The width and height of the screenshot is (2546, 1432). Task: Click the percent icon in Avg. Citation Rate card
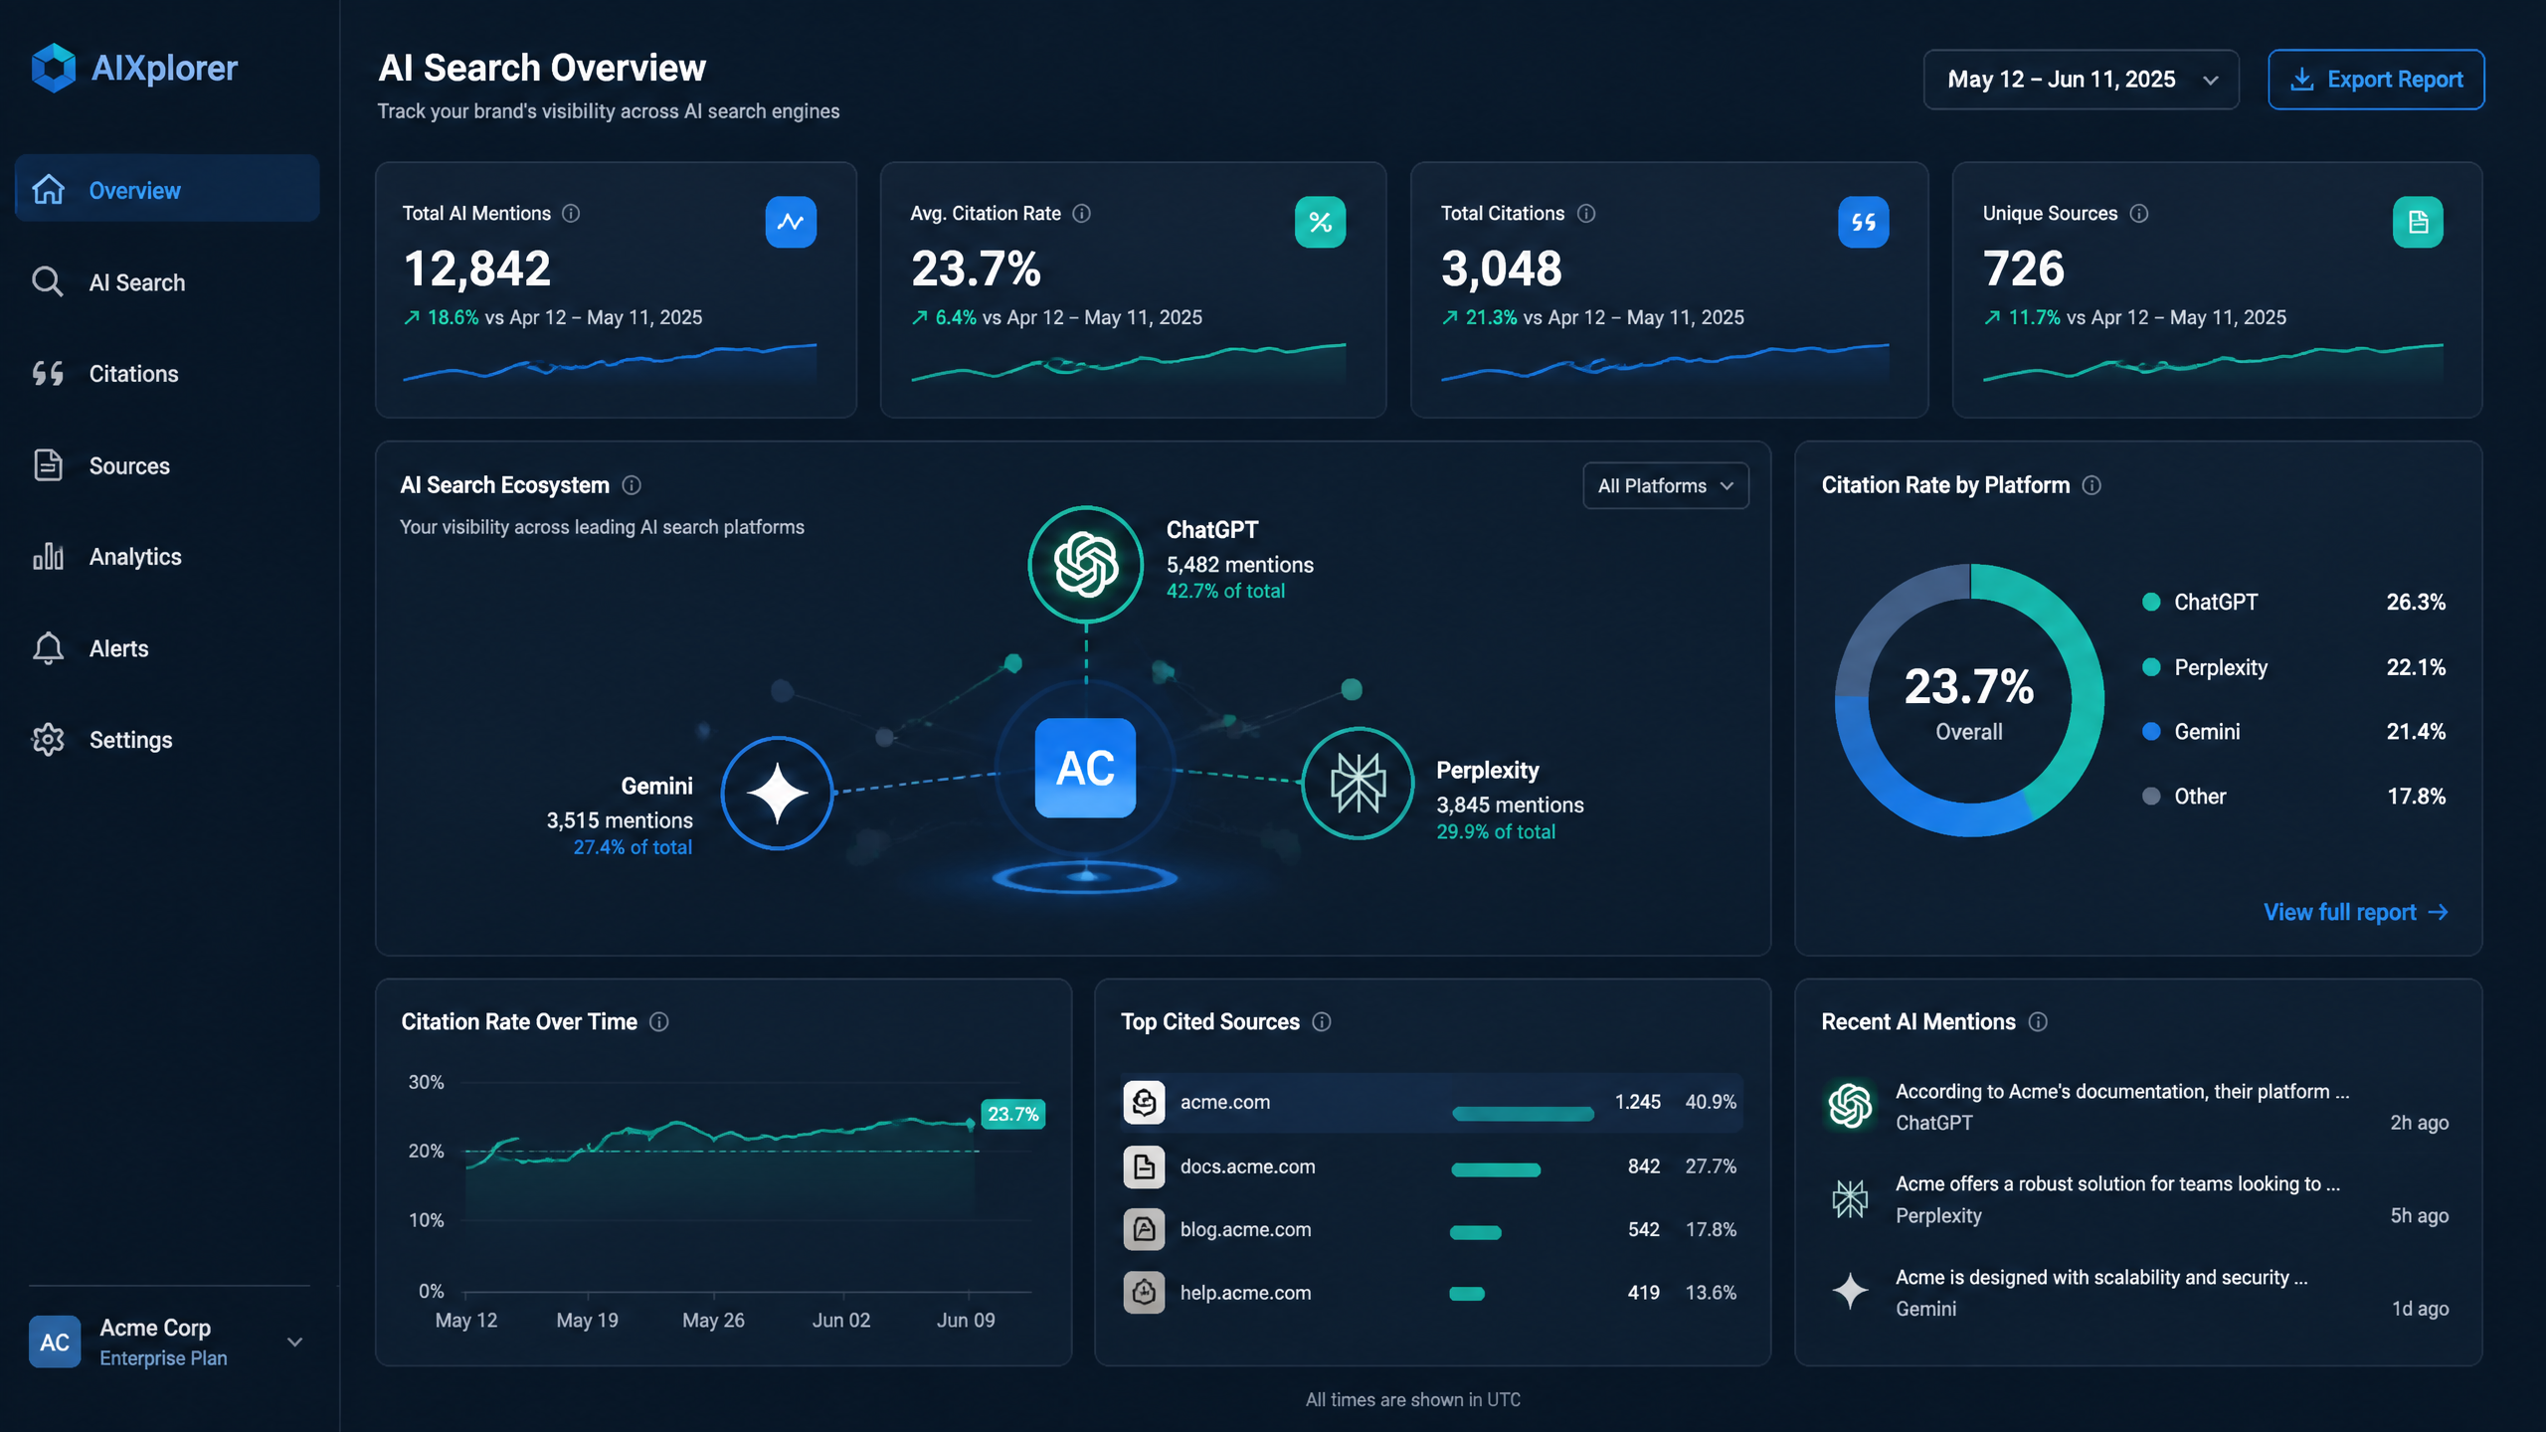1320,222
